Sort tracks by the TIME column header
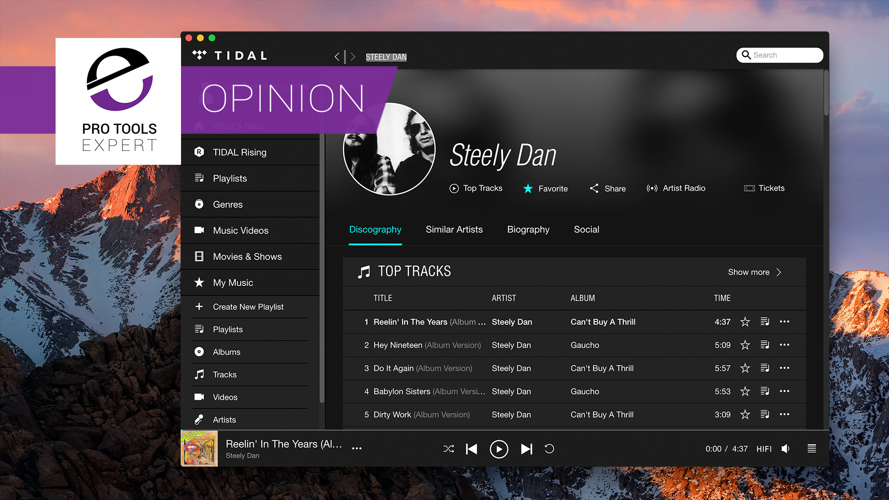 click(722, 298)
